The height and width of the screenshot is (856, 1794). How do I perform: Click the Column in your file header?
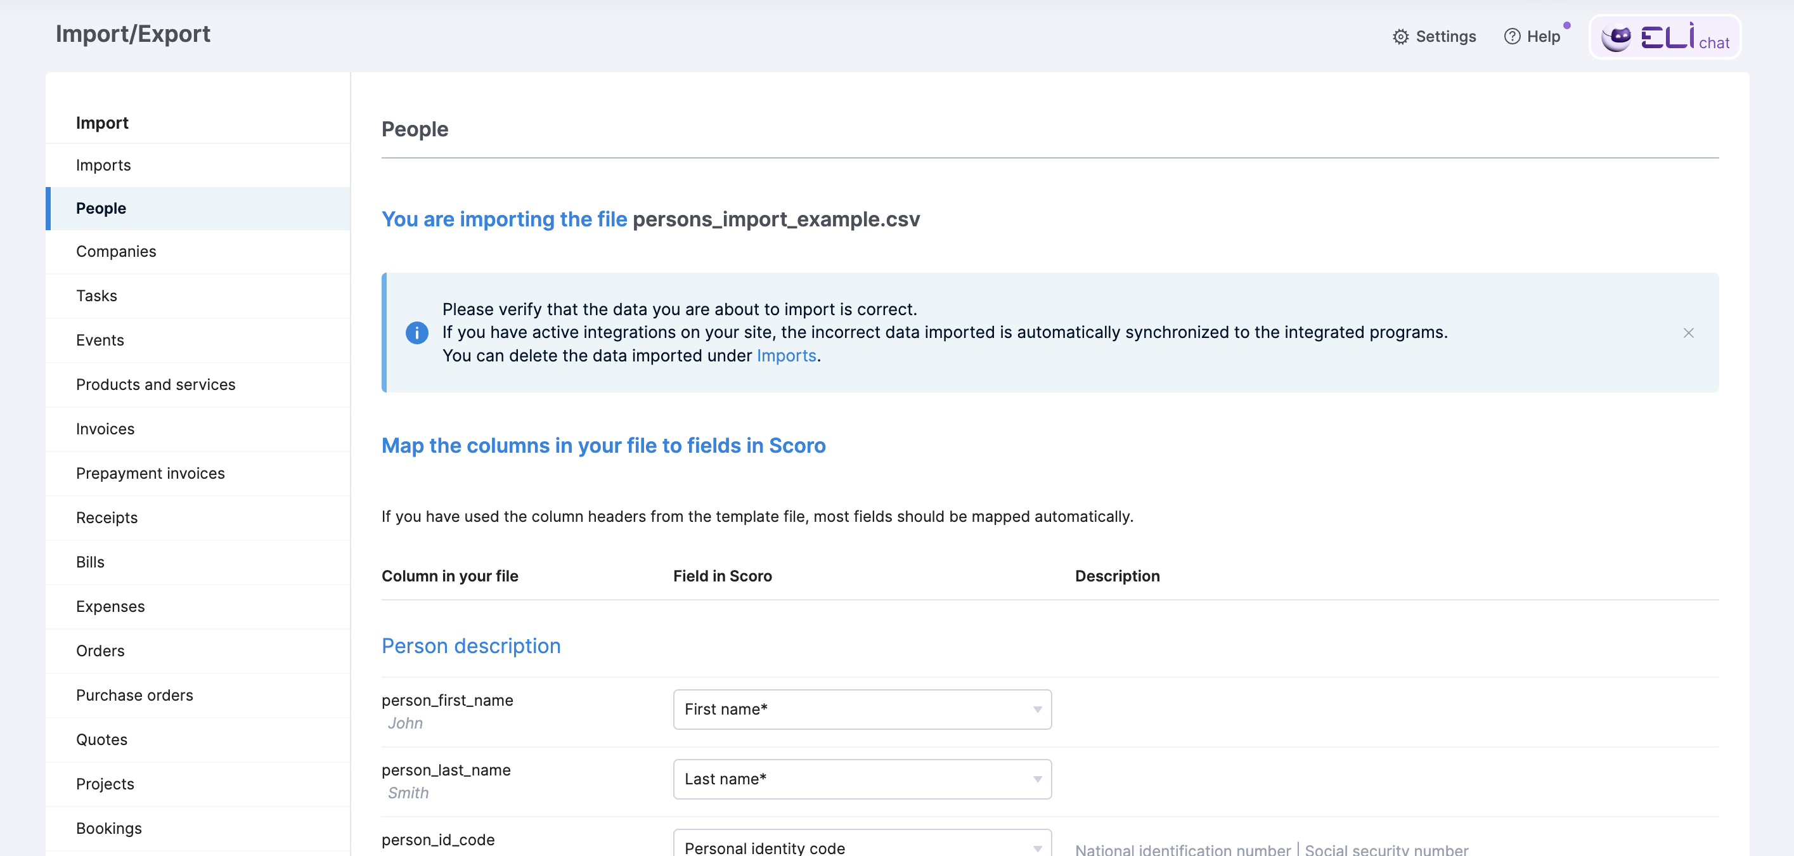[450, 576]
